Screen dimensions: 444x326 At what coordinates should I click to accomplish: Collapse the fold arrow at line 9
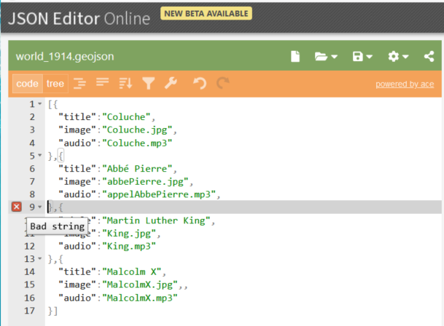point(40,207)
